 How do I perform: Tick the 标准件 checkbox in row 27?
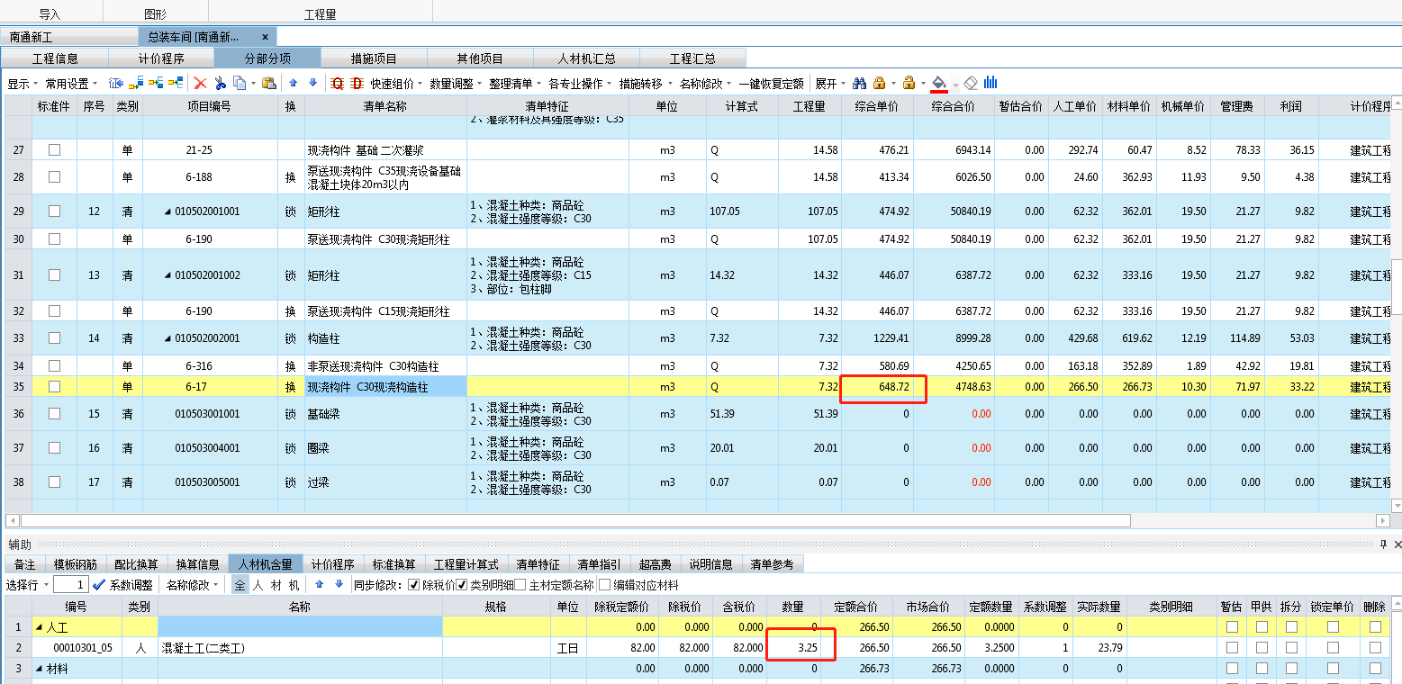tap(54, 149)
